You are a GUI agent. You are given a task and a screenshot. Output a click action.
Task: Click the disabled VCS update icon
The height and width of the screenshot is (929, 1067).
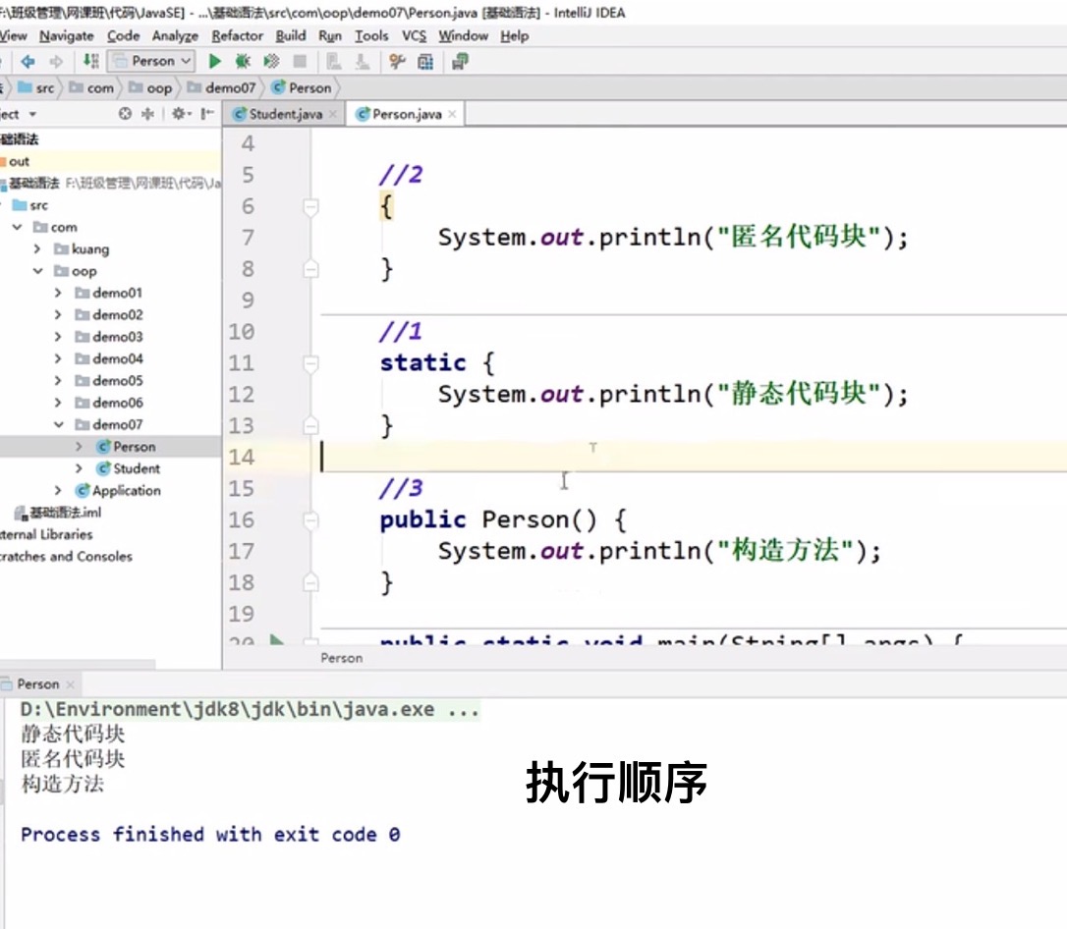[333, 62]
